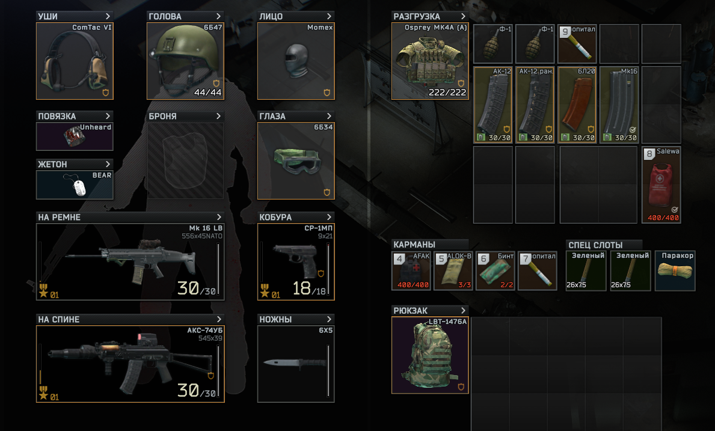
Task: Select the ComTac VI headset
Action: (75, 61)
